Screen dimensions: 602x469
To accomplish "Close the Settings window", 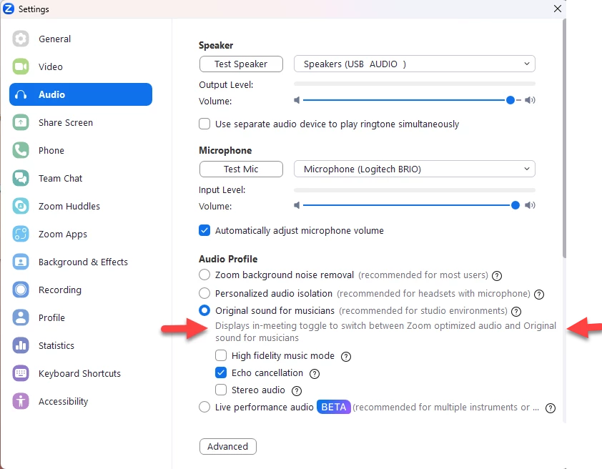I will [558, 9].
